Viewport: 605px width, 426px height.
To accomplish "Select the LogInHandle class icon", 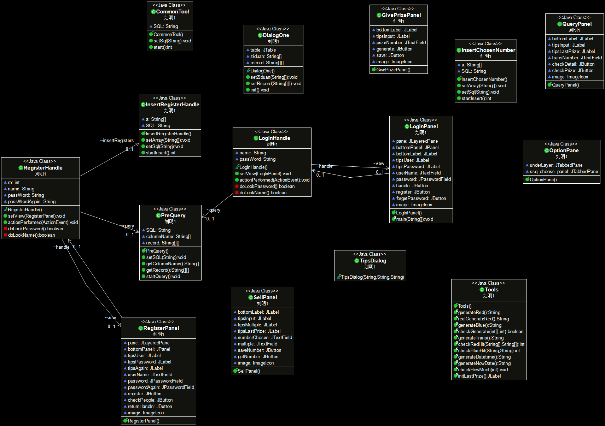I will click(x=256, y=138).
